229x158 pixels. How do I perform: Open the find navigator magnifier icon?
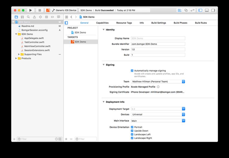(28, 17)
